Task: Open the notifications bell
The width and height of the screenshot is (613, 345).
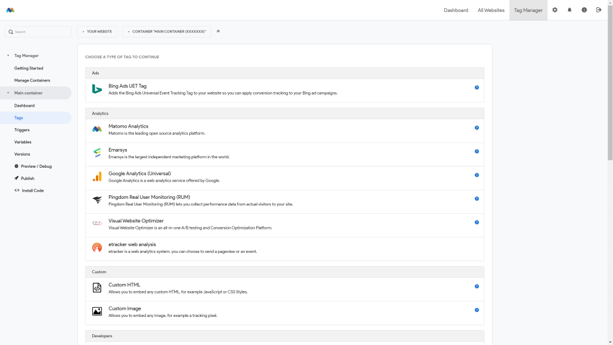Action: [x=570, y=10]
